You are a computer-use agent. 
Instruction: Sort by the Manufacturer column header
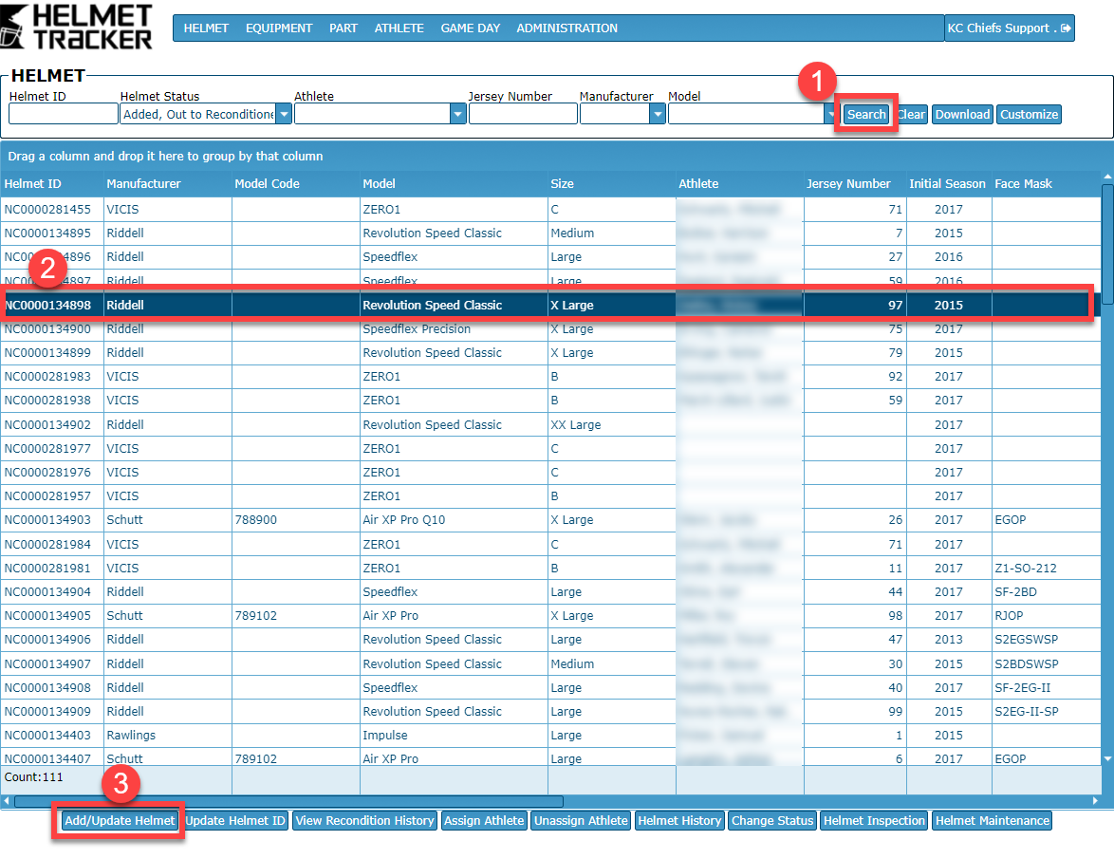168,183
